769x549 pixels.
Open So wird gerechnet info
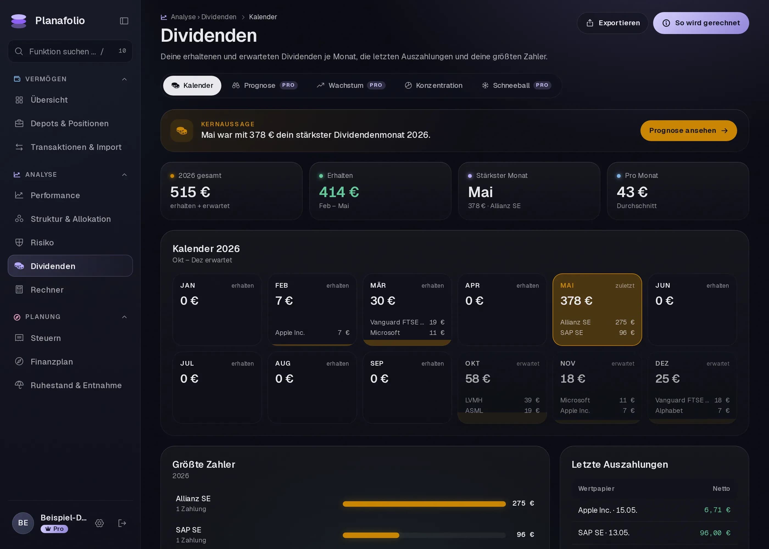click(701, 23)
